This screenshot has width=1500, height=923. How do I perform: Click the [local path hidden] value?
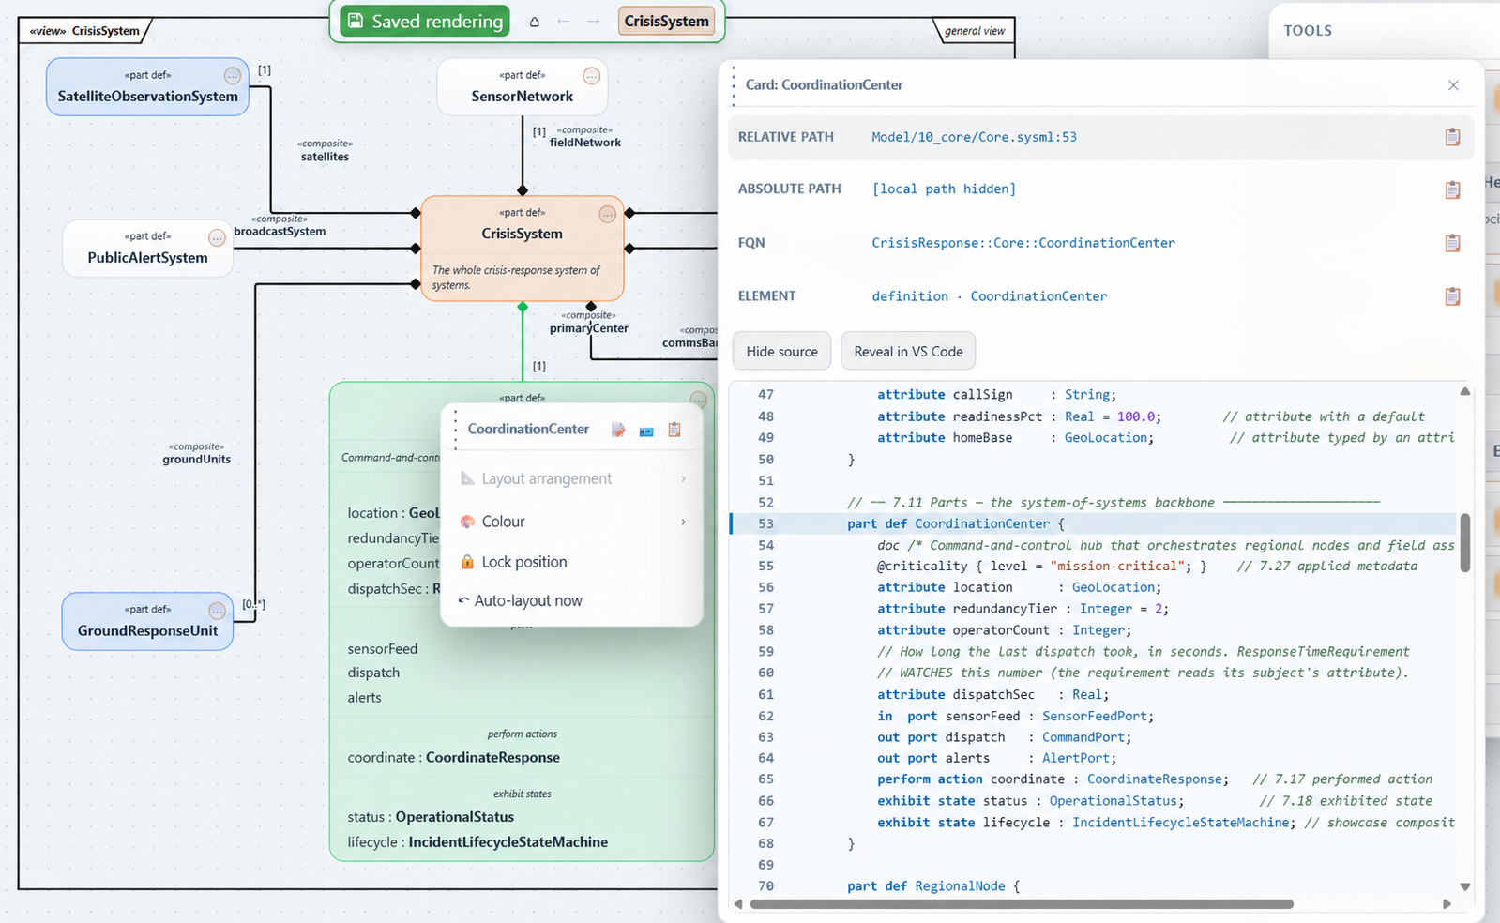(943, 189)
